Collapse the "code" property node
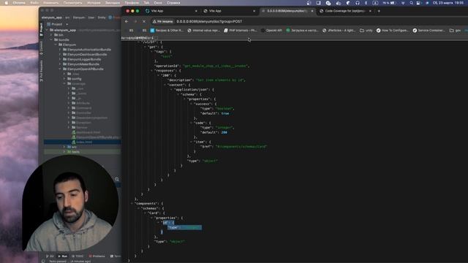This screenshot has height=263, width=468. (191, 123)
